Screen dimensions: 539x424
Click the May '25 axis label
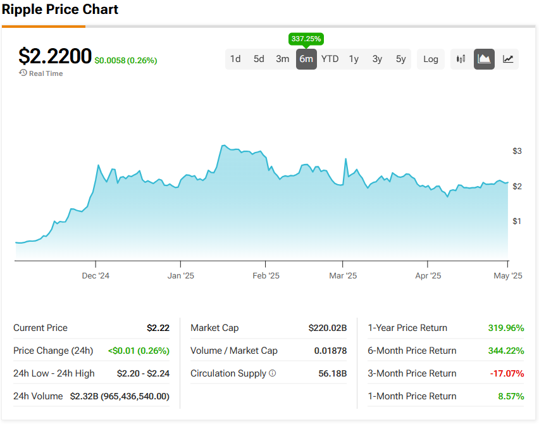(508, 276)
